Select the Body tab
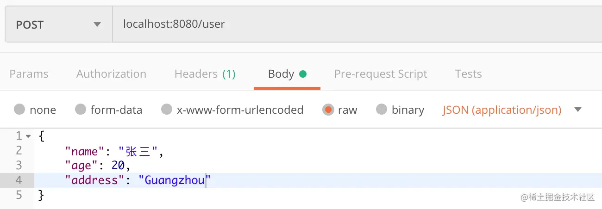The height and width of the screenshot is (209, 602). pos(281,74)
